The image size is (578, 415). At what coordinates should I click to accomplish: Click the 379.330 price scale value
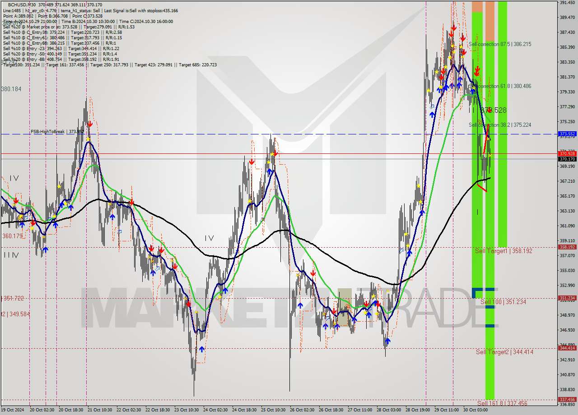(567, 92)
